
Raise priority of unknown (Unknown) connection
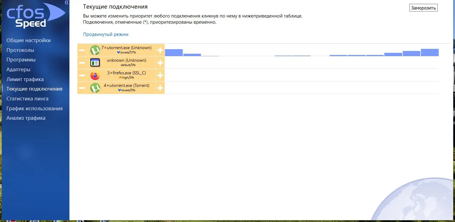tap(160, 63)
